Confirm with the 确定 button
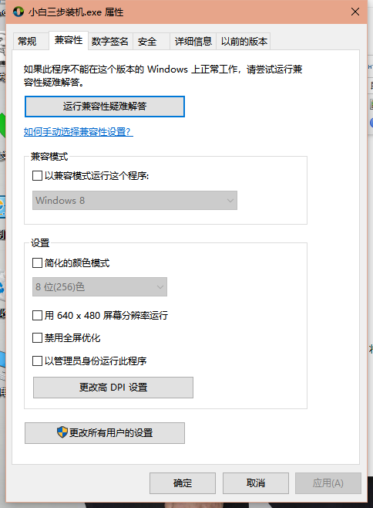This screenshot has width=373, height=508. pyautogui.click(x=183, y=483)
